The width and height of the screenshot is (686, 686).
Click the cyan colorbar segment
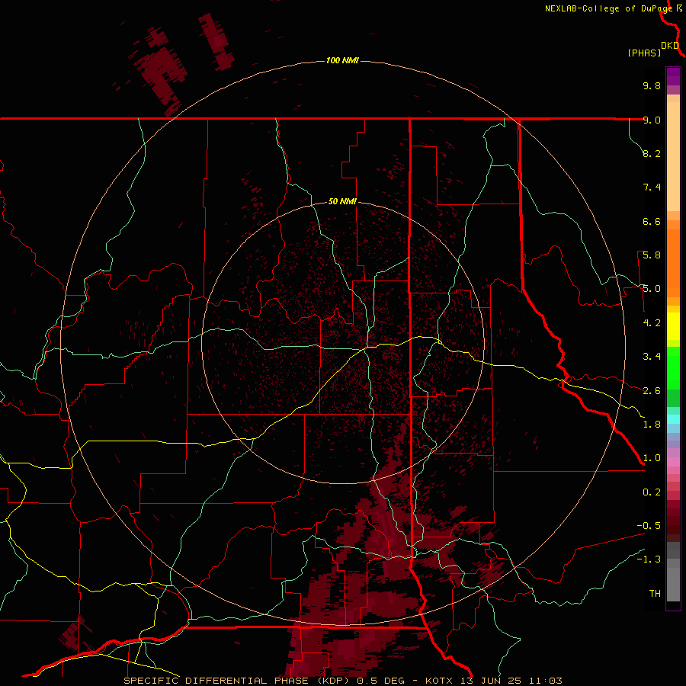tap(673, 418)
